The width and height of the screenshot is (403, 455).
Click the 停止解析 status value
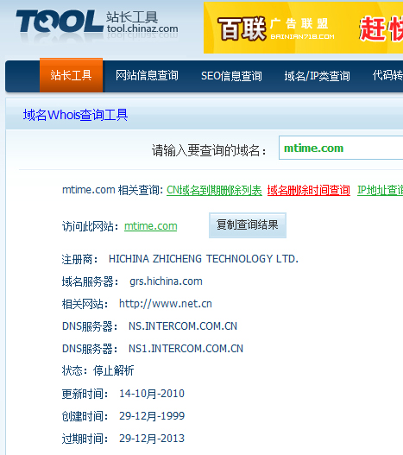coord(113,371)
